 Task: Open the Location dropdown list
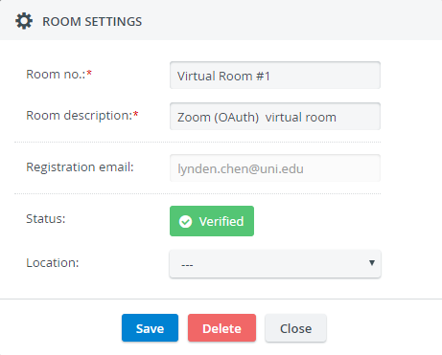point(275,264)
